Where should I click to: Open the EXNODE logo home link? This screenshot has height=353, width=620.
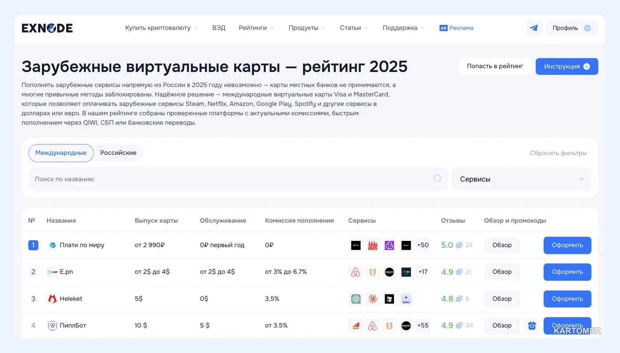pos(47,28)
